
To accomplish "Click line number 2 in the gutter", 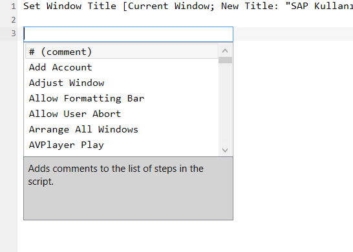I will coord(14,20).
